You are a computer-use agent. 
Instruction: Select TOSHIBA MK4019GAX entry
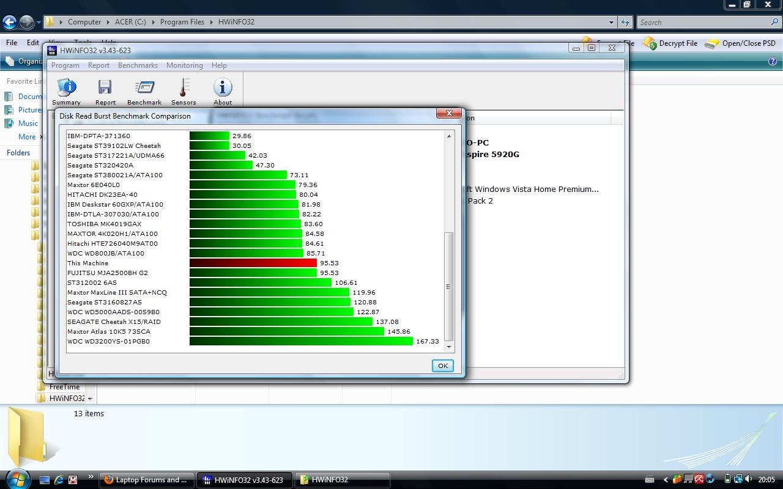[104, 224]
